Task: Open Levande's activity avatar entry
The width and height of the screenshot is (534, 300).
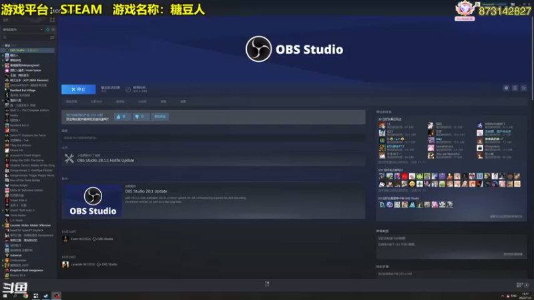Action: pyautogui.click(x=65, y=264)
